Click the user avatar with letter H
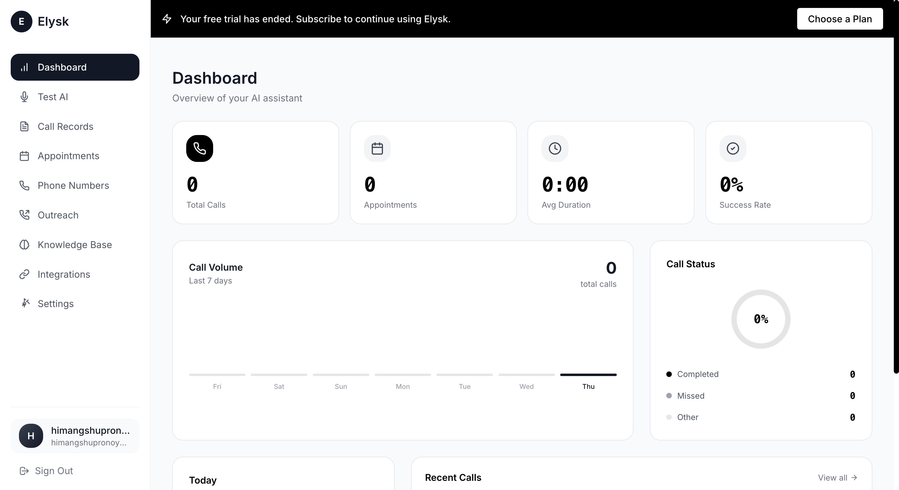 [31, 436]
